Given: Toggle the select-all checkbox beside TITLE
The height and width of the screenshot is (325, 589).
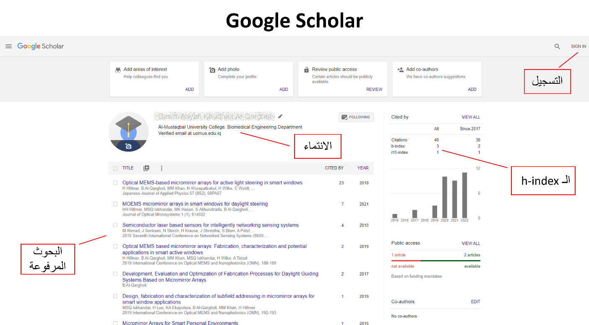Looking at the screenshot, I should click(115, 168).
